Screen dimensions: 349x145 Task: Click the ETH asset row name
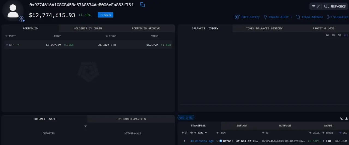(x=12, y=45)
